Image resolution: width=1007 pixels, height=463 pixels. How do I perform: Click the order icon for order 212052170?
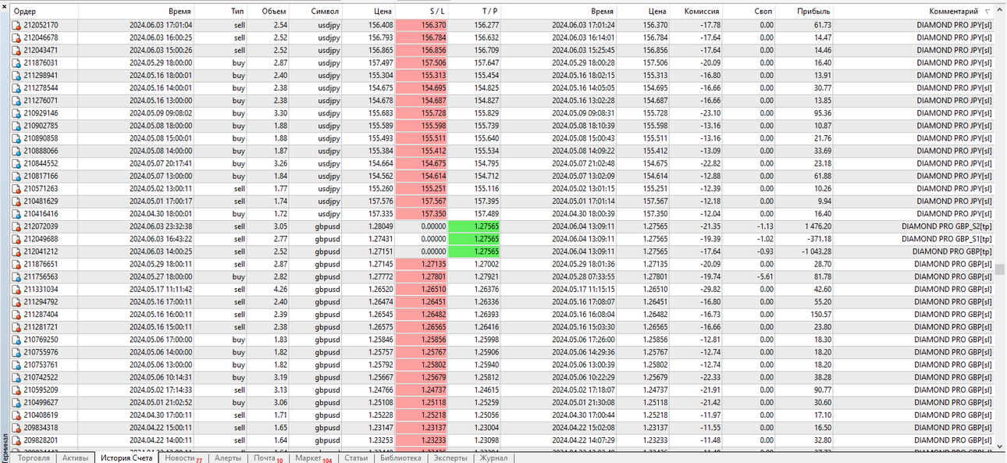tap(16, 25)
